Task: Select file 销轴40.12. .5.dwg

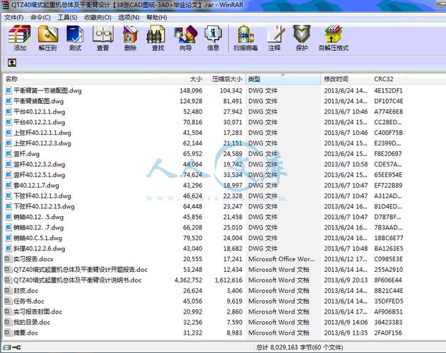Action: pos(39,217)
